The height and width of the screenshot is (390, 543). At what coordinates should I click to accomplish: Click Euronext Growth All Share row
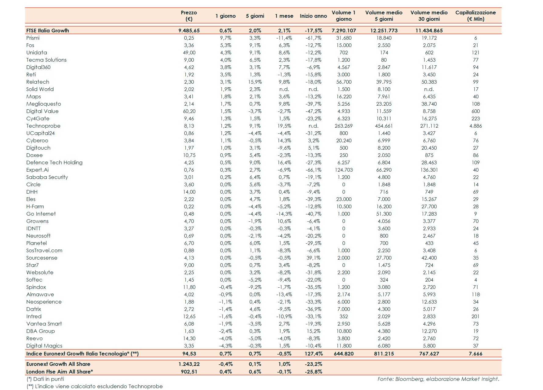[x=263, y=364]
